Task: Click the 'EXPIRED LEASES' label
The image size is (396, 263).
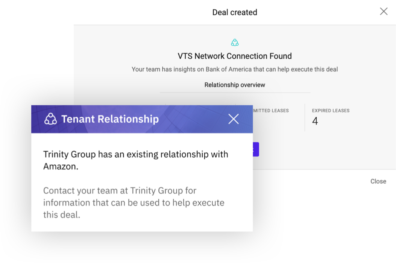Action: [x=331, y=111]
